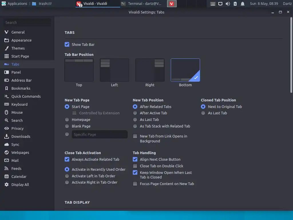Click the display screen tray icon
293x220 pixels.
220,4
